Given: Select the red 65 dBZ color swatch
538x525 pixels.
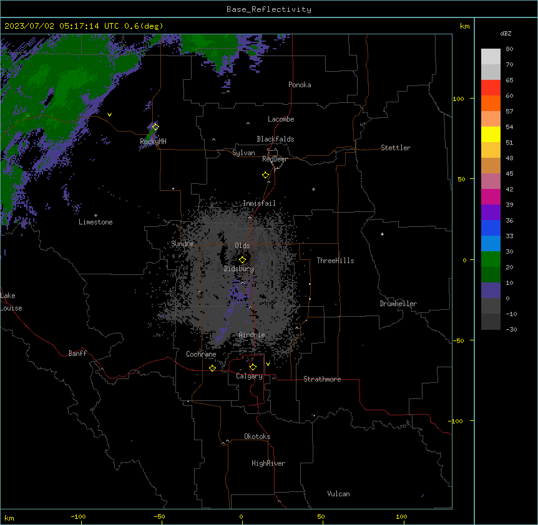Looking at the screenshot, I should point(491,87).
